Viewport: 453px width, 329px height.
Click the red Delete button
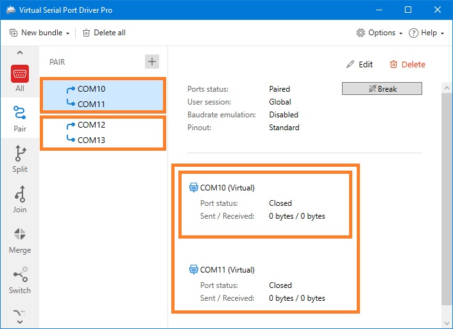pos(407,64)
